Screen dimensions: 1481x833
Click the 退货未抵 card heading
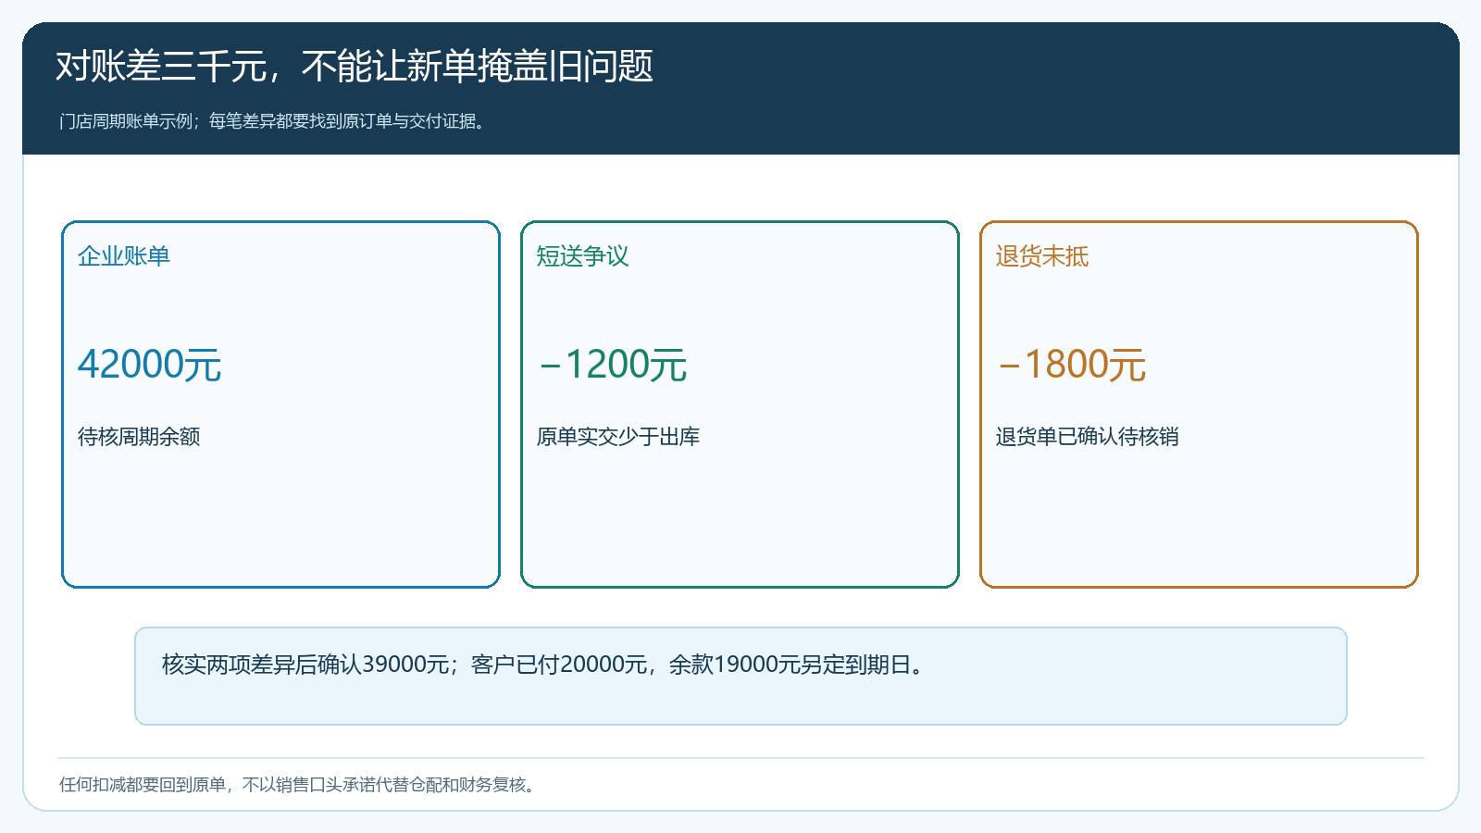coord(1042,256)
